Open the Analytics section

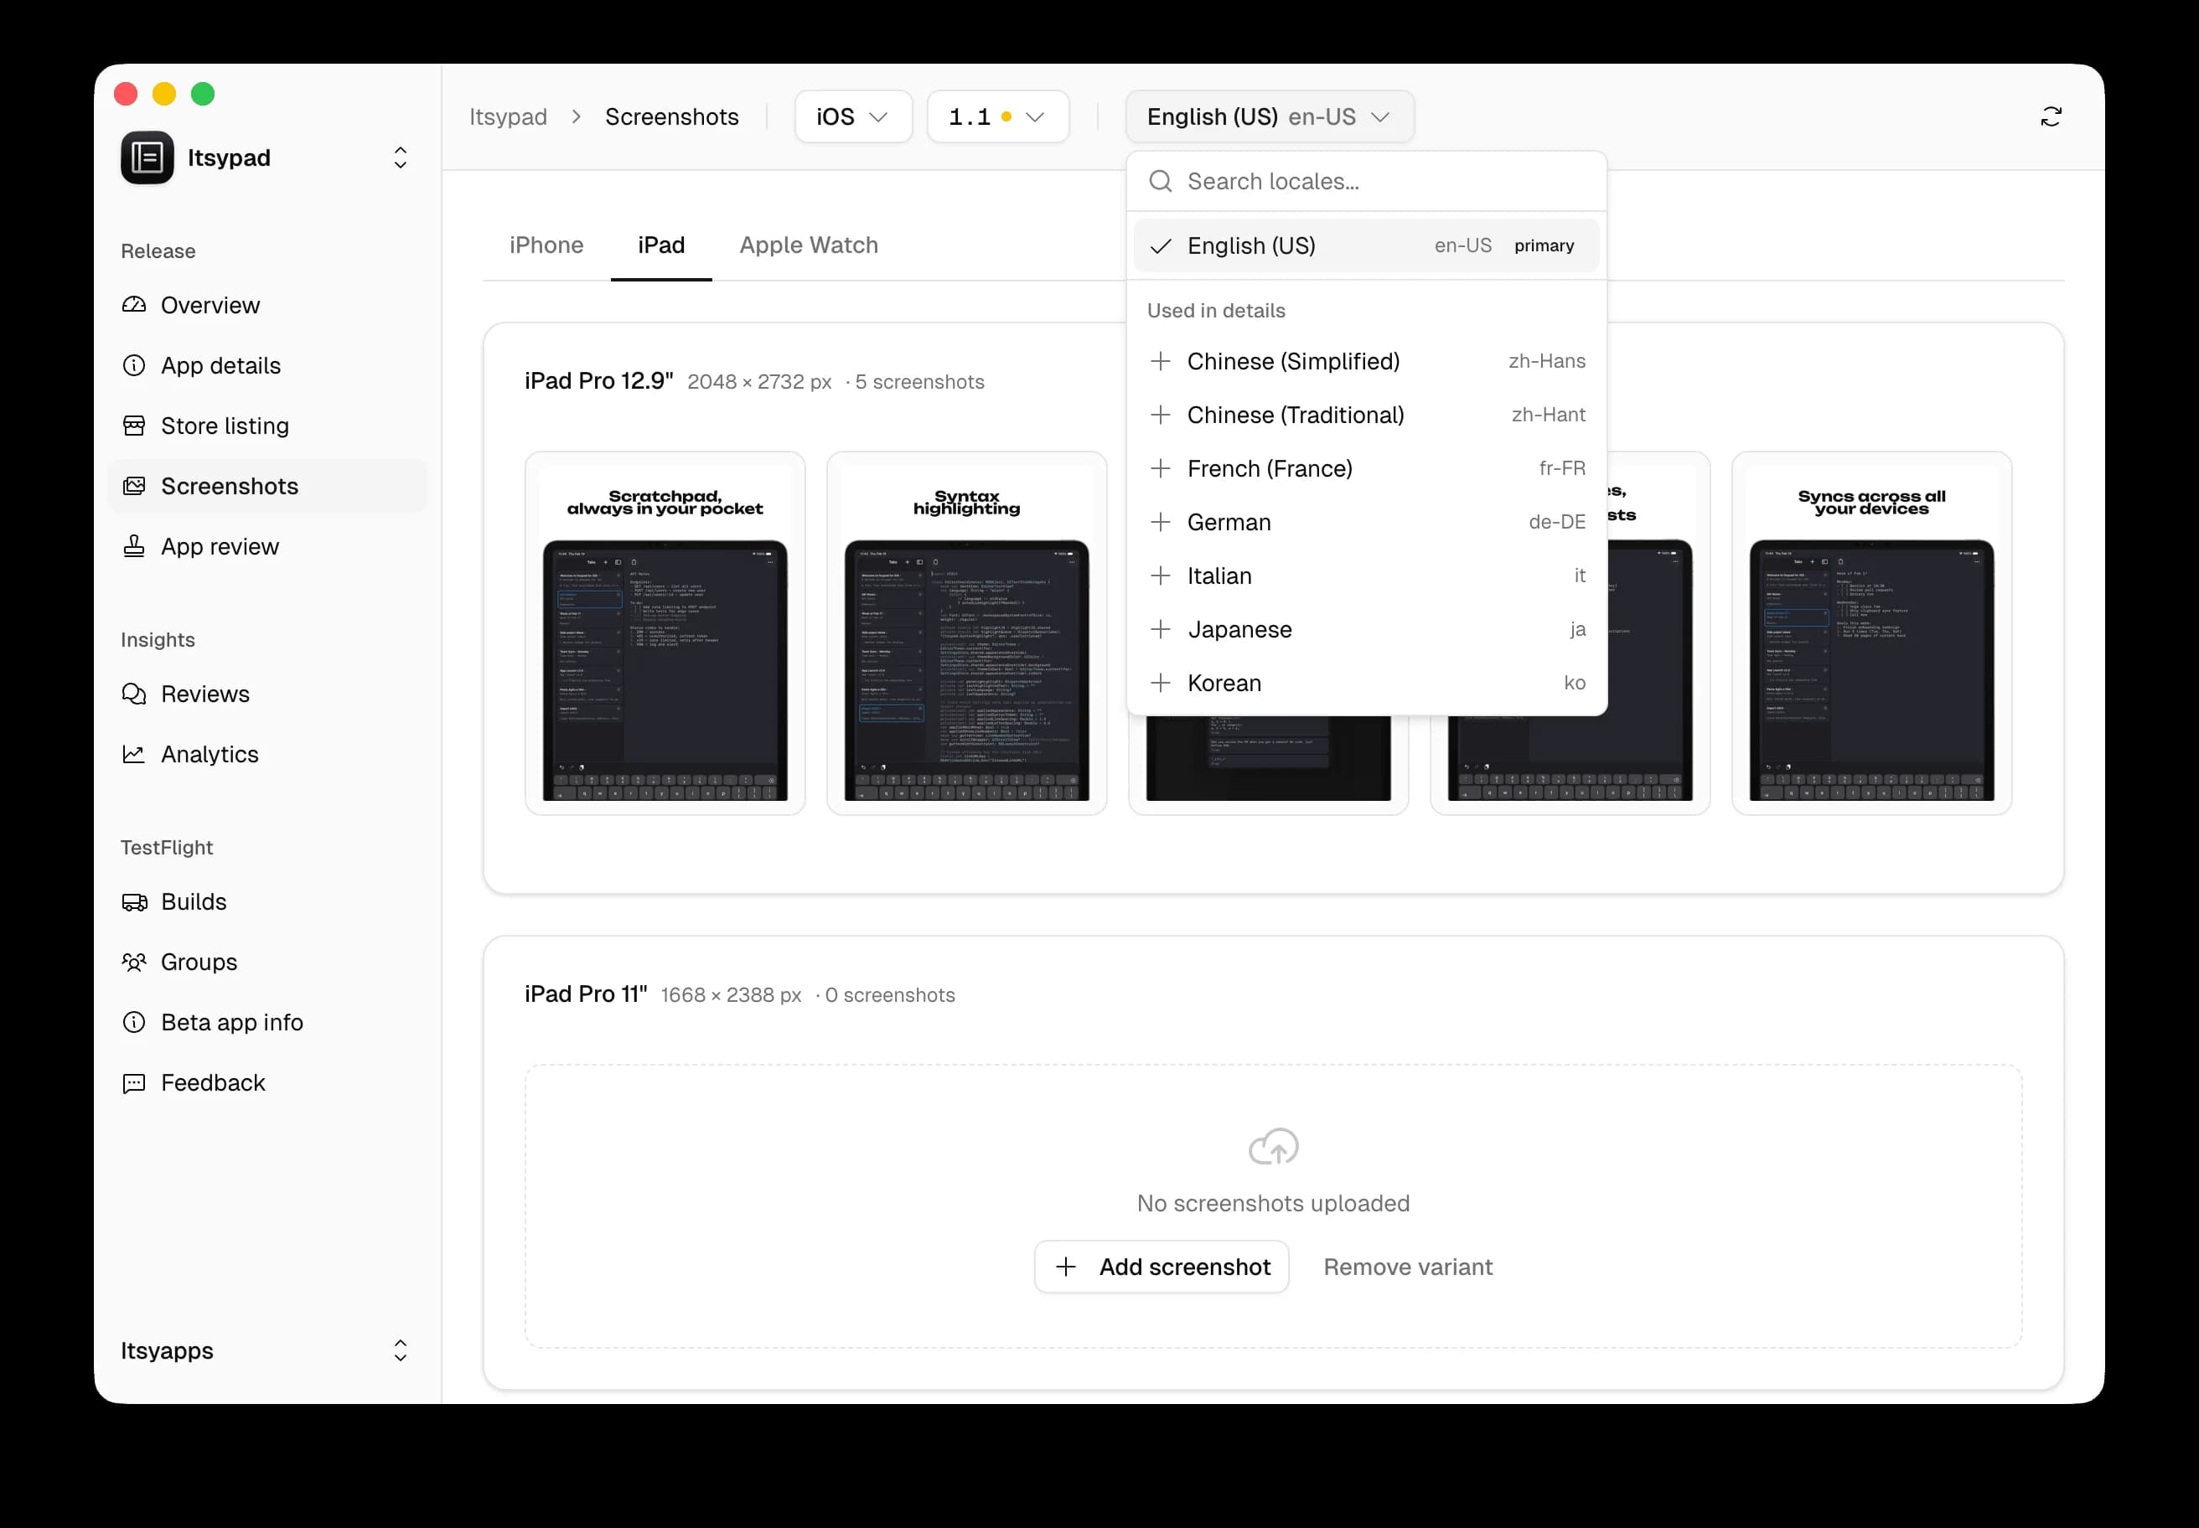209,755
